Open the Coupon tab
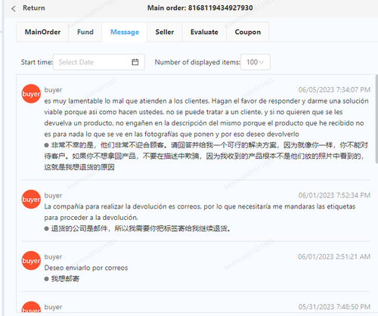Viewport: 378px width, 316px height. point(248,32)
